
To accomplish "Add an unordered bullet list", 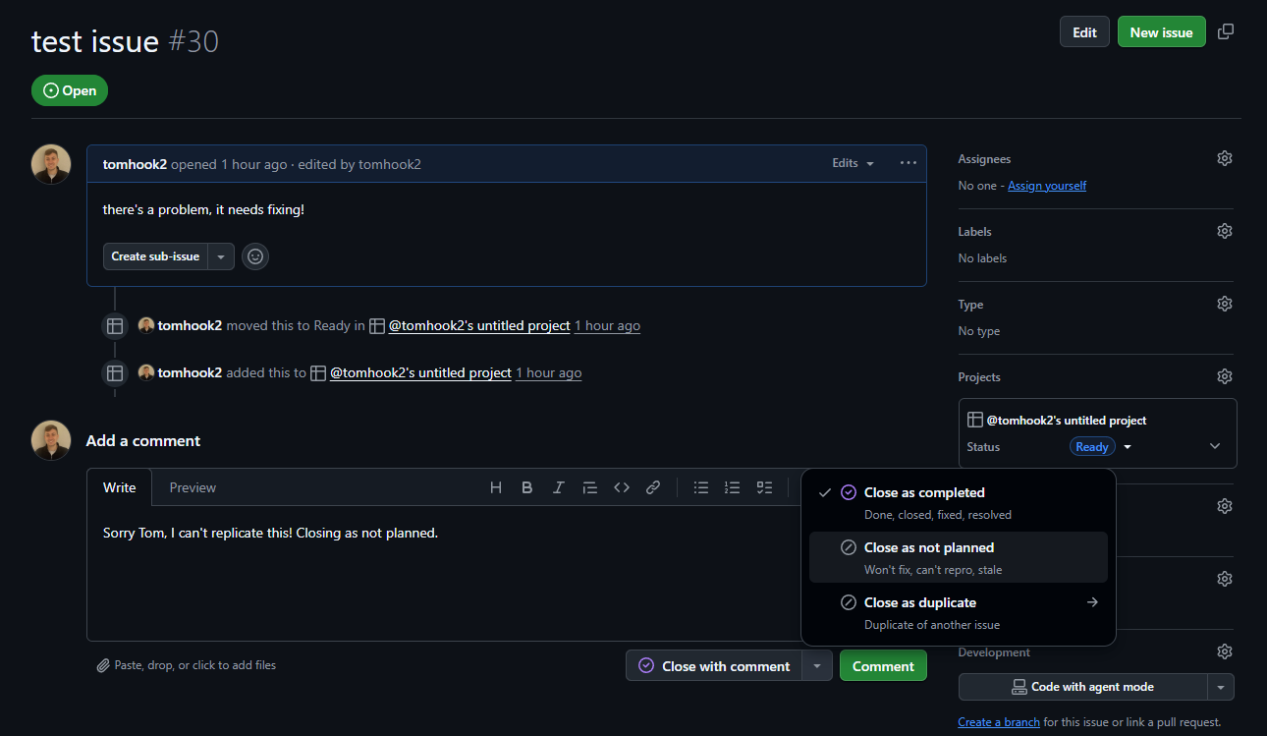I will pyautogui.click(x=701, y=487).
